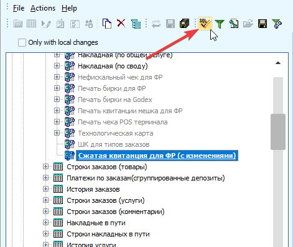This screenshot has width=293, height=247.
Task: Expand Печать бирки для ФР node
Action: [57, 88]
